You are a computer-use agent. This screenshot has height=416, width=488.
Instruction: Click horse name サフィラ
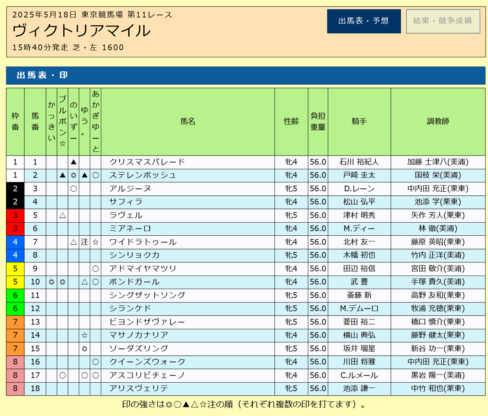click(x=126, y=202)
